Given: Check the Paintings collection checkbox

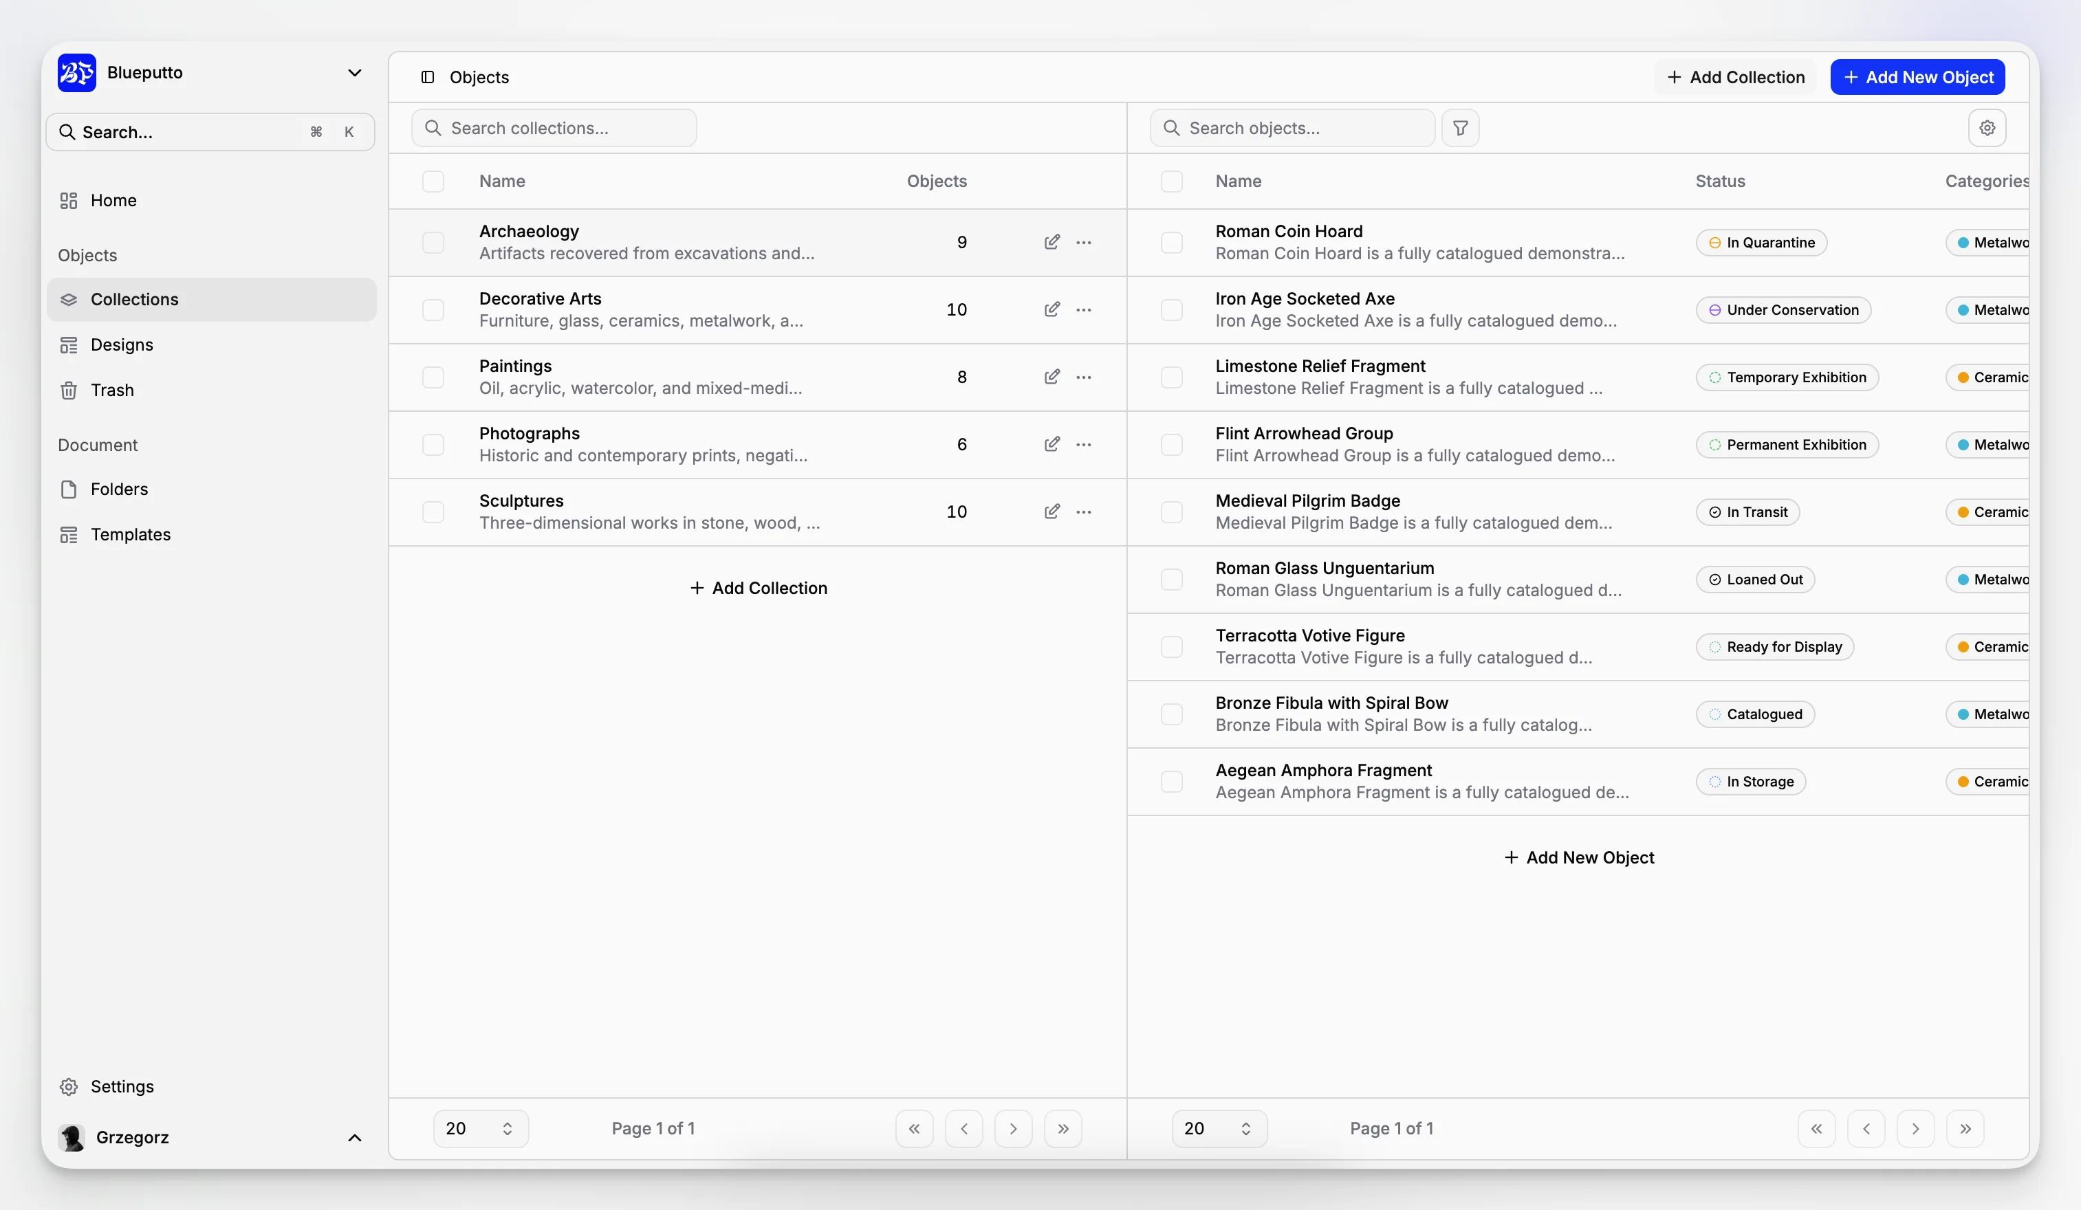Looking at the screenshot, I should point(433,376).
